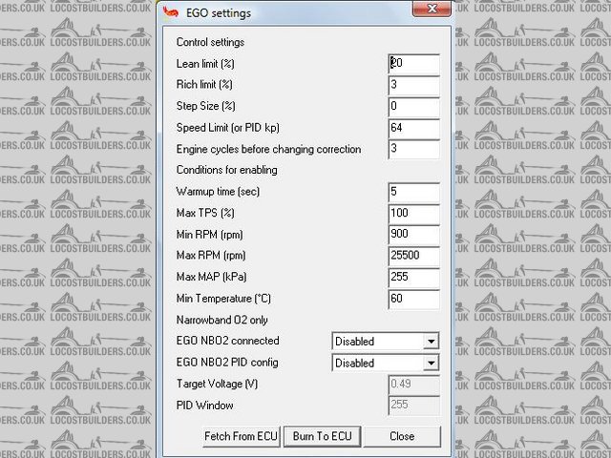Viewport: 611px width, 458px height.
Task: Click the Max MAP (kPa) label
Action: pyautogui.click(x=211, y=278)
